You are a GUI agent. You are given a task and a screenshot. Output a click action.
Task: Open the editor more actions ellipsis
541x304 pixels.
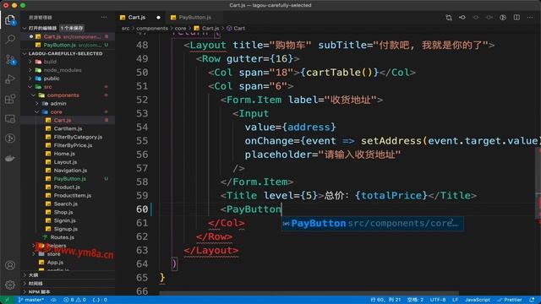coord(530,17)
